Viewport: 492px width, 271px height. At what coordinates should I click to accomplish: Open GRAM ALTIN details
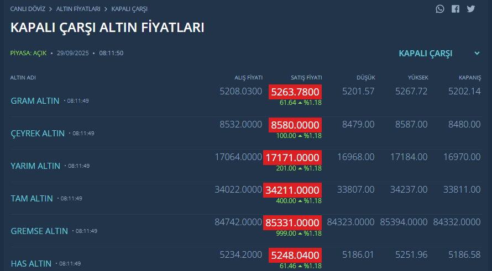[x=35, y=101]
